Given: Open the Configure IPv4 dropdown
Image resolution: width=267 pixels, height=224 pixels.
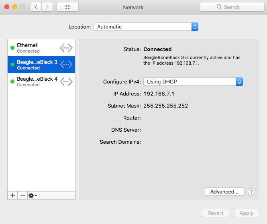Looking at the screenshot, I should [193, 81].
